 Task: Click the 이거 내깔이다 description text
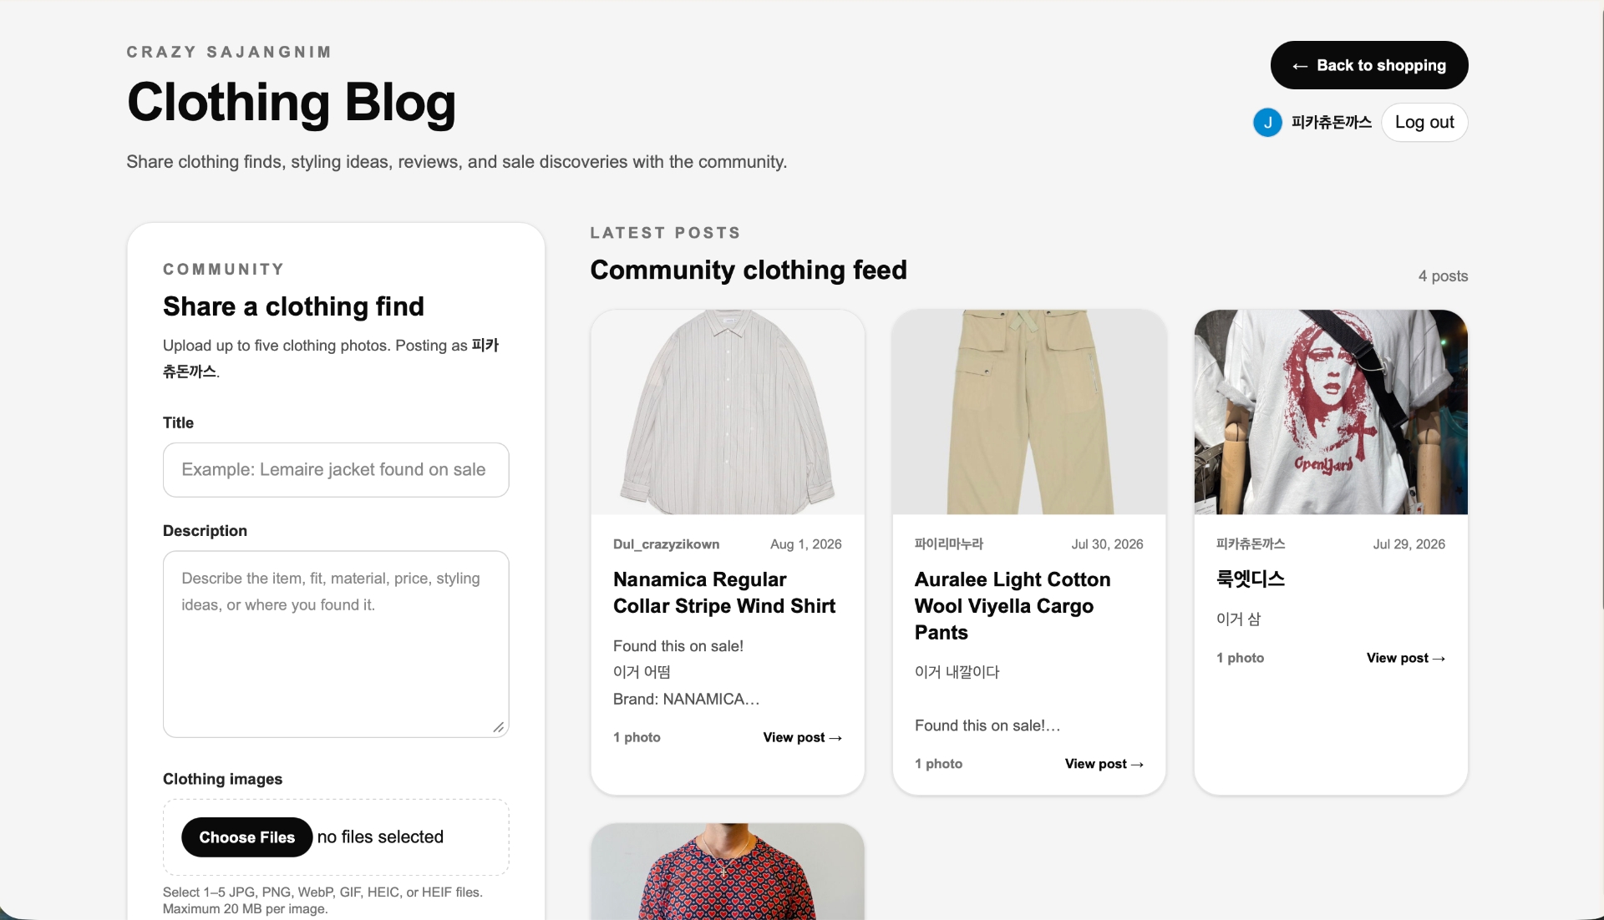point(957,673)
